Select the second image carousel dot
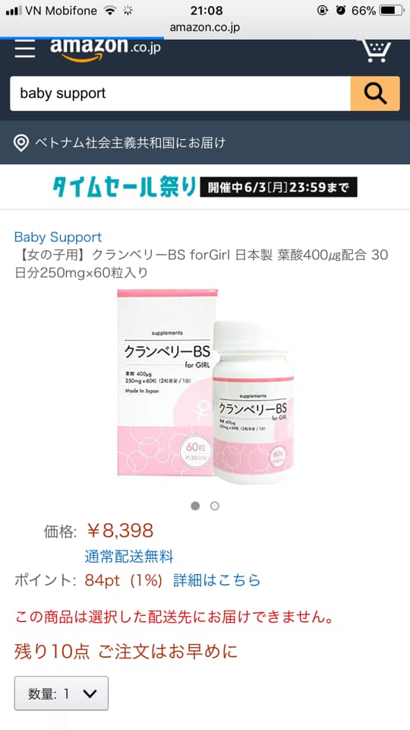 (x=214, y=506)
